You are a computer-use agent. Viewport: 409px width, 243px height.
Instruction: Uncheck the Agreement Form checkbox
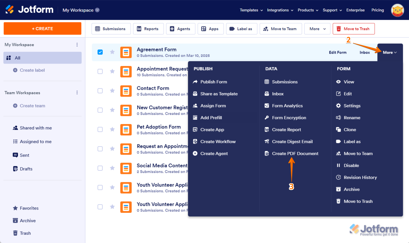coord(100,52)
